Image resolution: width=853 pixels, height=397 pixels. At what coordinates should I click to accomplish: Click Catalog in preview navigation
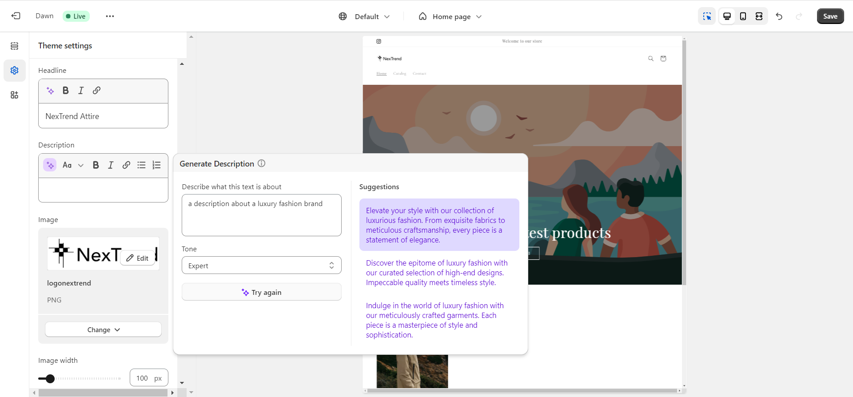pyautogui.click(x=400, y=73)
